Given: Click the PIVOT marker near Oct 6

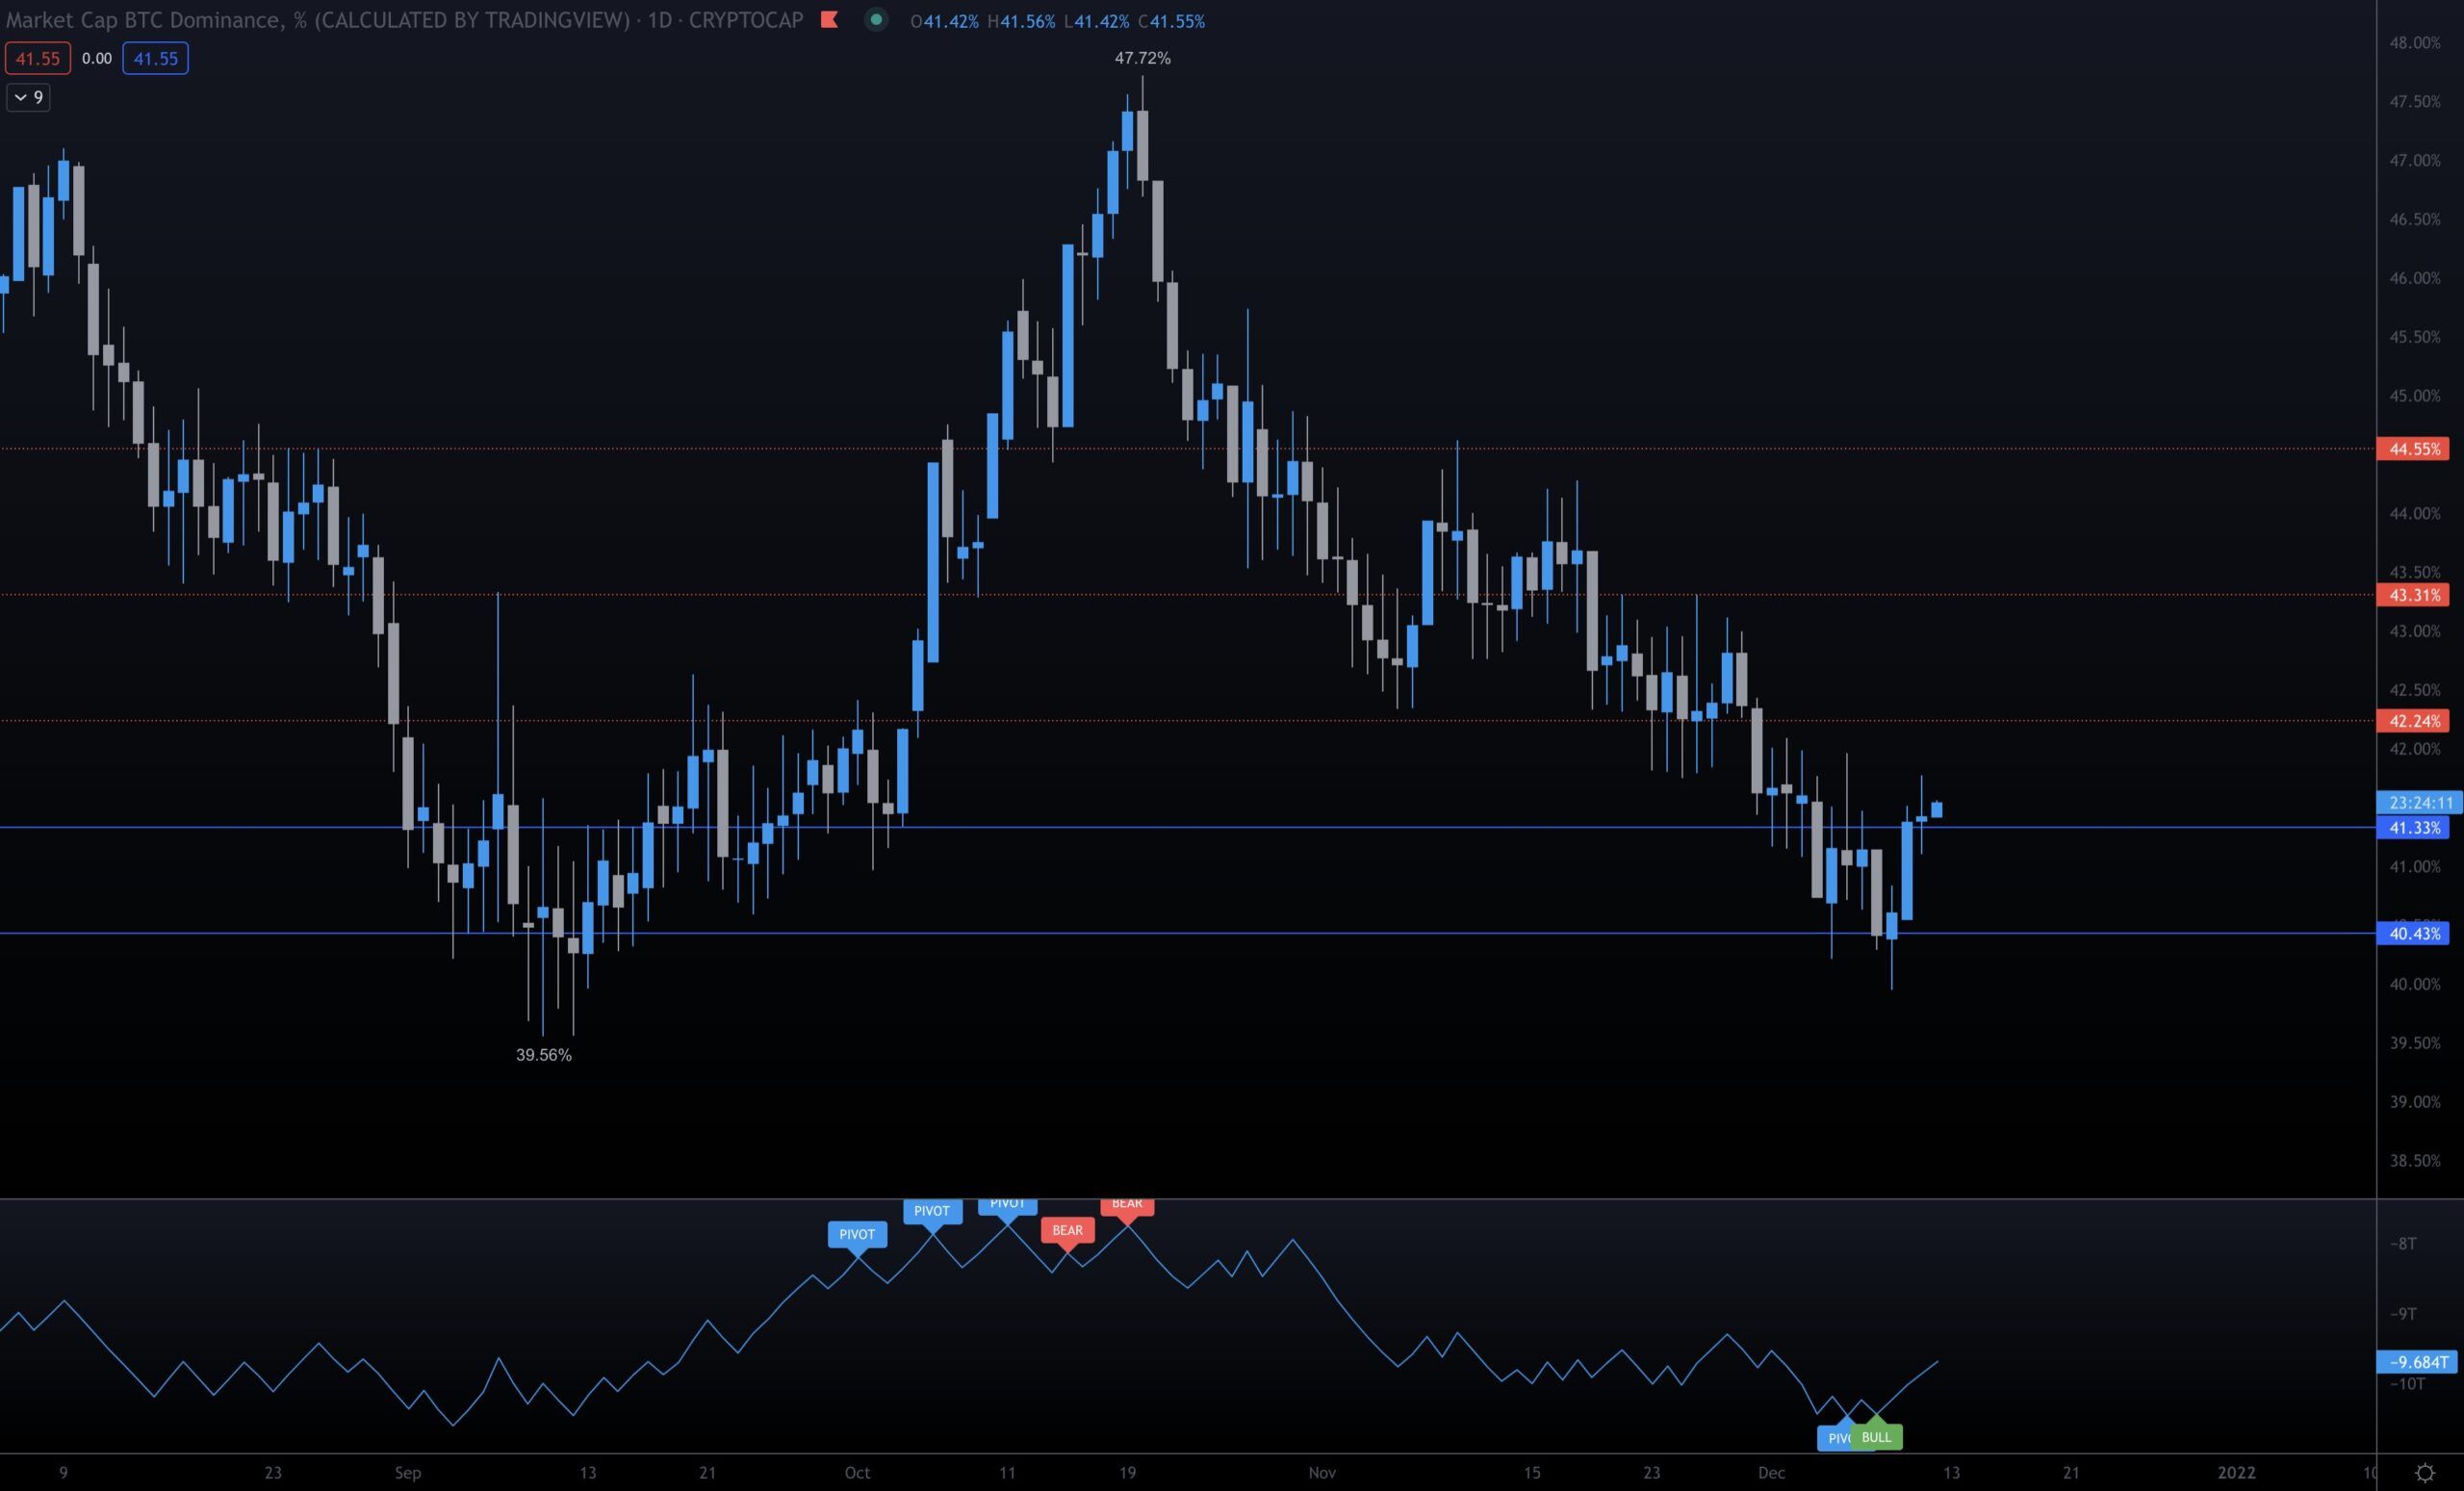Looking at the screenshot, I should (x=932, y=1211).
